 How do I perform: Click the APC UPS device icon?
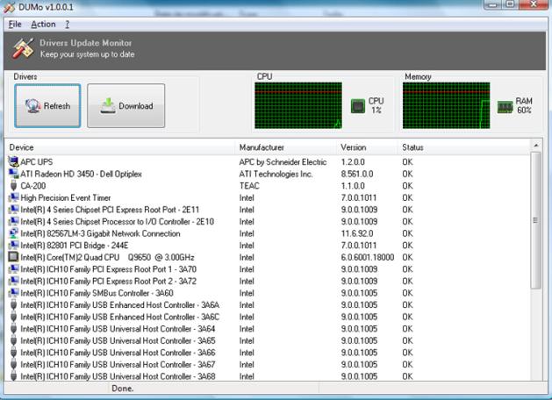coord(13,162)
